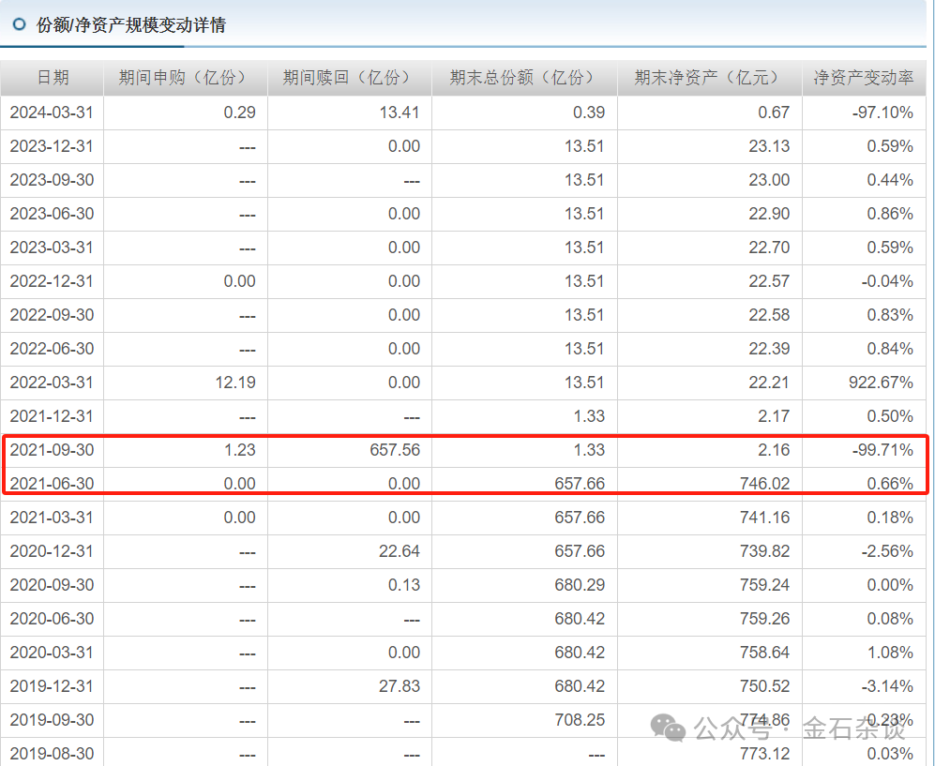This screenshot has width=935, height=766.
Task: Click the 13.41 redemption value
Action: pyautogui.click(x=400, y=113)
